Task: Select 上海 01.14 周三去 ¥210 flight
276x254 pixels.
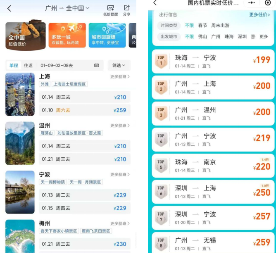Action: 85,97
